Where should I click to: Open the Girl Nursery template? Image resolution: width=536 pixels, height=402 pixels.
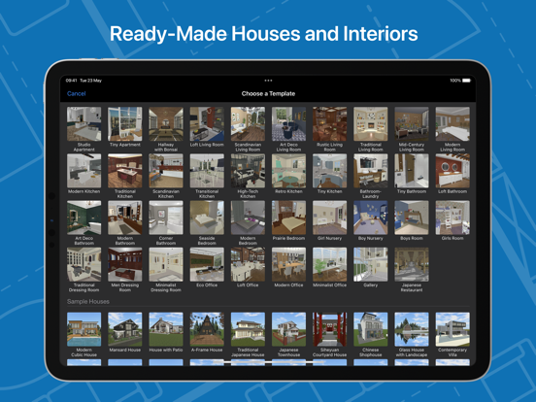330,218
